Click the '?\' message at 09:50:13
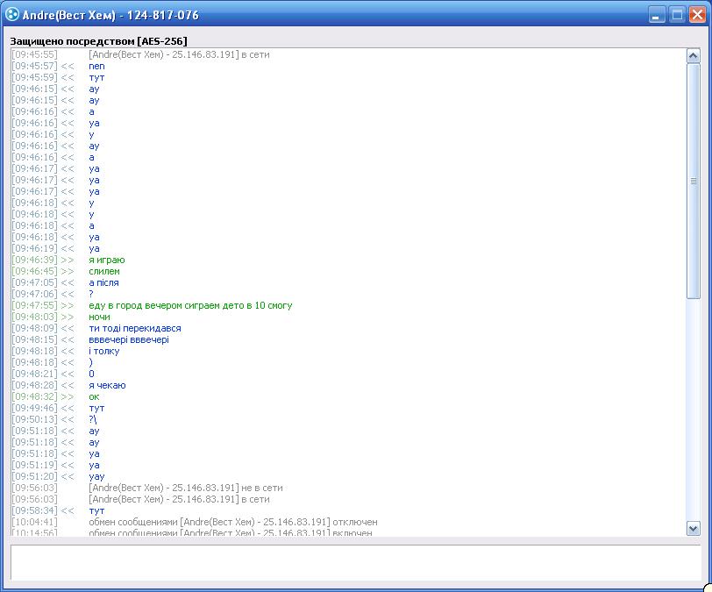This screenshot has height=592, width=712. tap(93, 419)
